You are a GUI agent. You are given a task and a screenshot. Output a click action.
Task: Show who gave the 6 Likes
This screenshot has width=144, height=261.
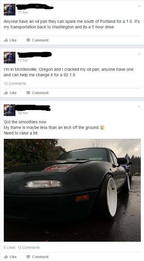pyautogui.click(x=9, y=248)
